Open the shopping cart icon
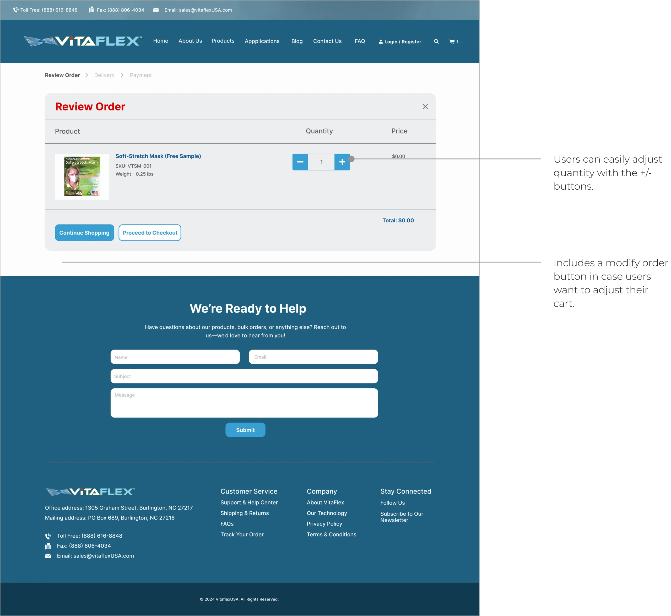Image resolution: width=671 pixels, height=616 pixels. [x=452, y=42]
